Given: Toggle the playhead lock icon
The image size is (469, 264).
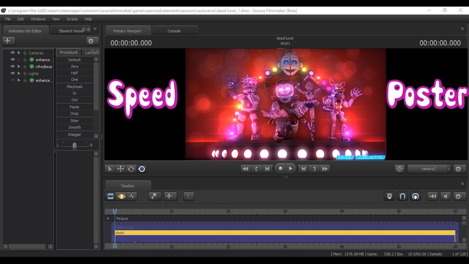Looking at the screenshot, I should point(389,197).
